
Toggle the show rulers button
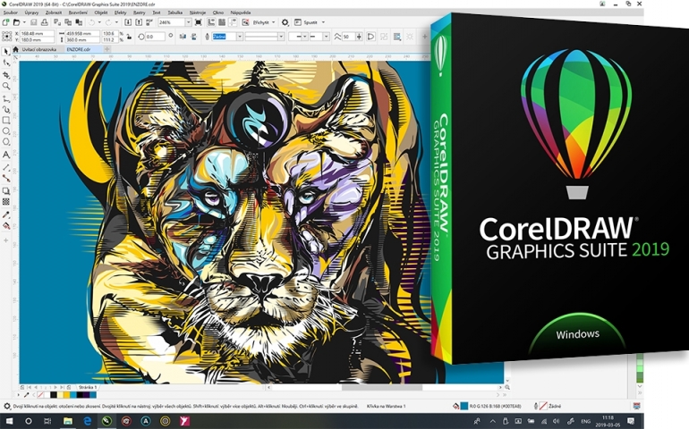coord(211,22)
